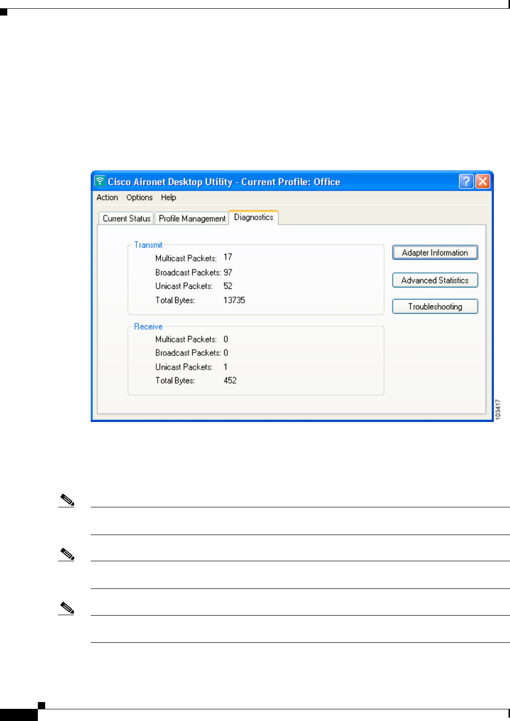Click the Cisco Aironet wireless title bar icon
The image size is (510, 721).
(99, 181)
